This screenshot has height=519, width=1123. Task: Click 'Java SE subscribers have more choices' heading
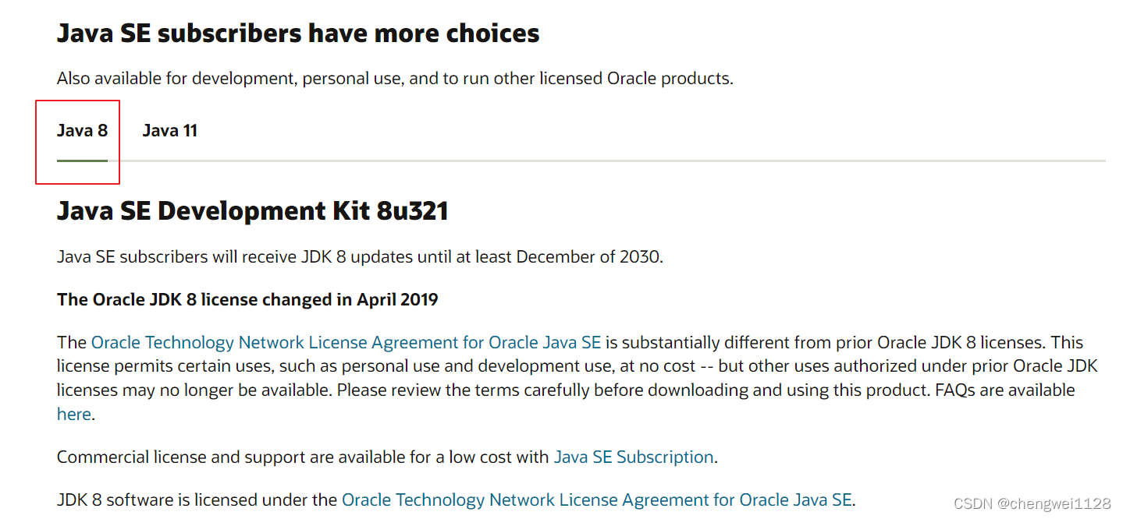pyautogui.click(x=298, y=34)
